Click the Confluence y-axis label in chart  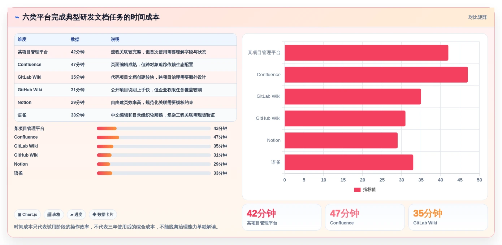pos(269,75)
